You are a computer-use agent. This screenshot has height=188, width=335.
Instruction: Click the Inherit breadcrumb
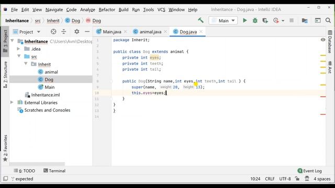point(53,21)
